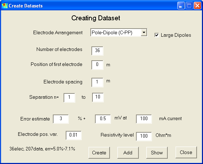Click the 0.5 mV error field
Screen dimensions: 203x164
pyautogui.click(x=103, y=119)
